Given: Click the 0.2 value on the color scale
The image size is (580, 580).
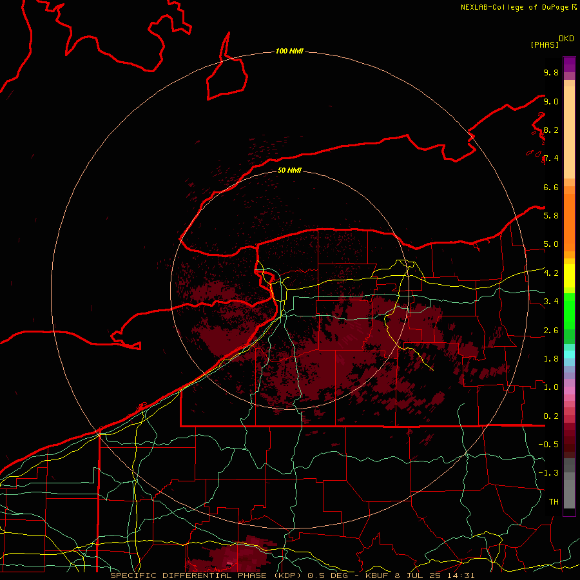Looking at the screenshot, I should point(551,416).
